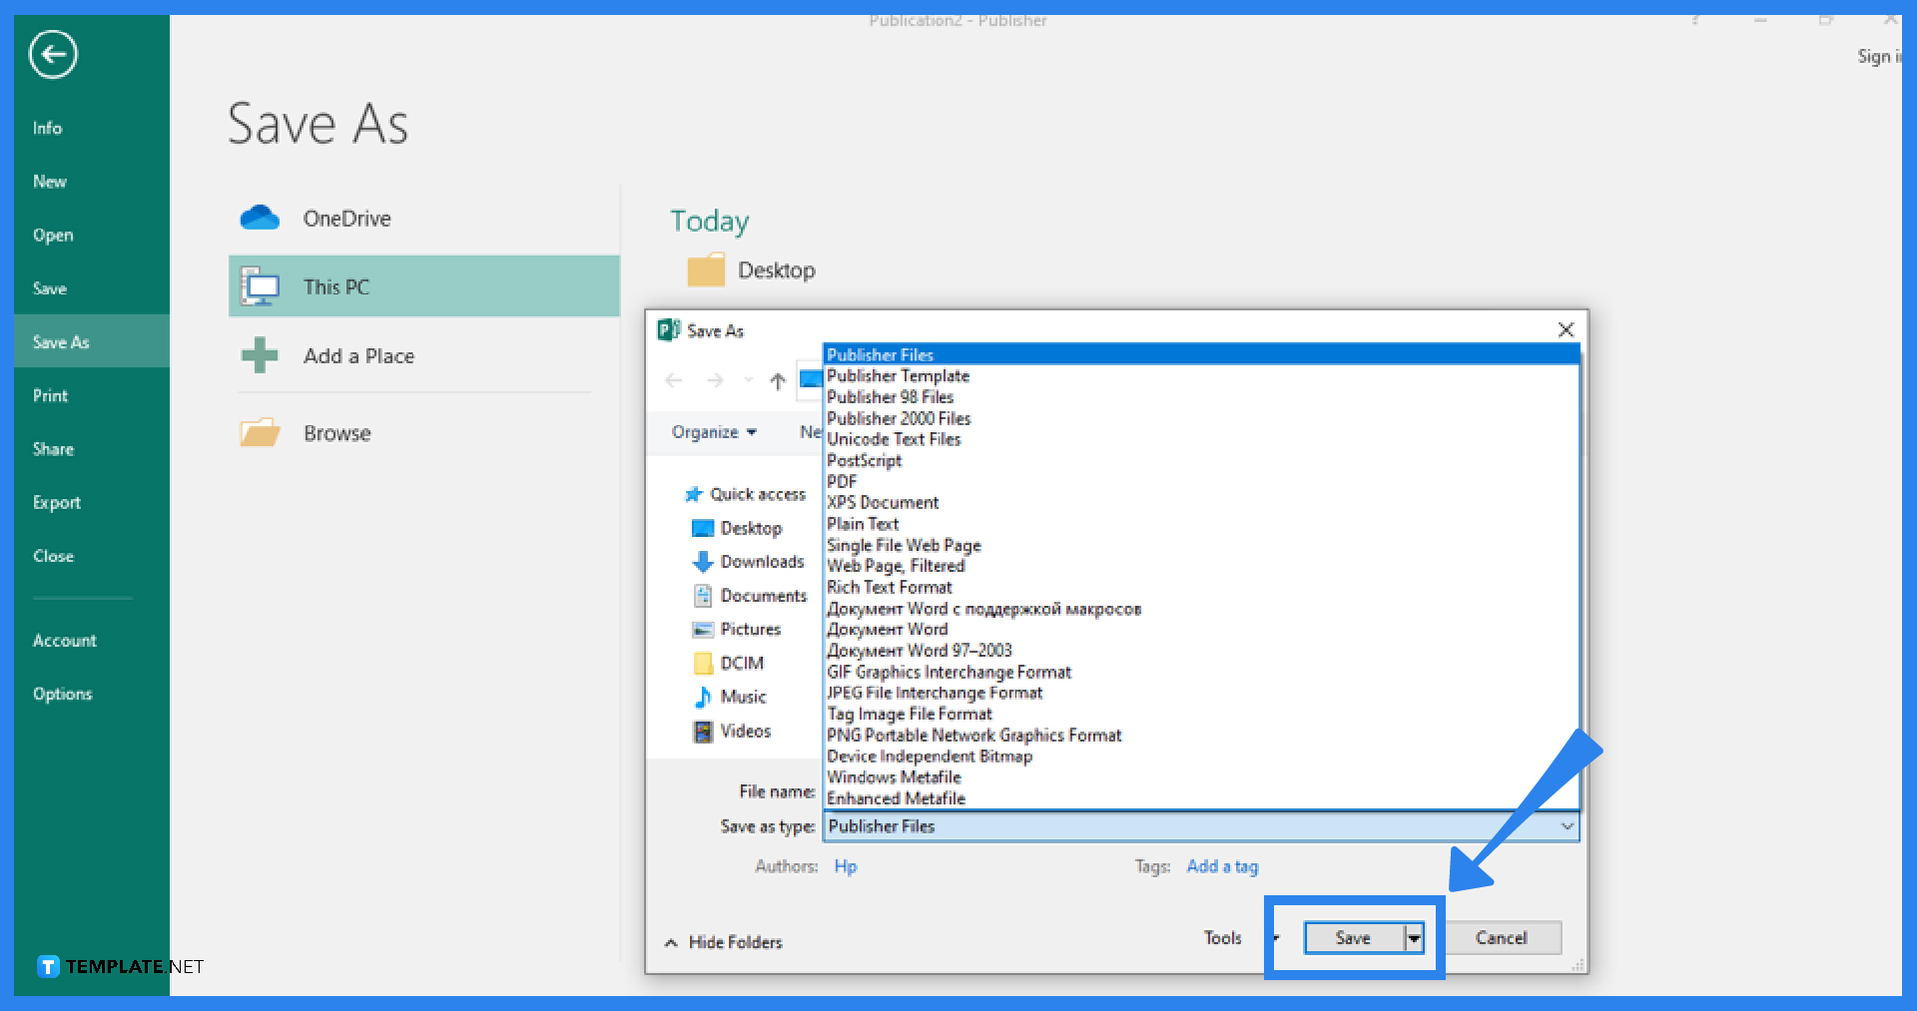Select the This PC icon
Screen dimensions: 1917x1011
(x=260, y=286)
